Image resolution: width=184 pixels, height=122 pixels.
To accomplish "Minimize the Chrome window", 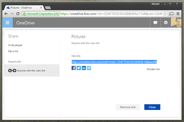I will (165, 4).
